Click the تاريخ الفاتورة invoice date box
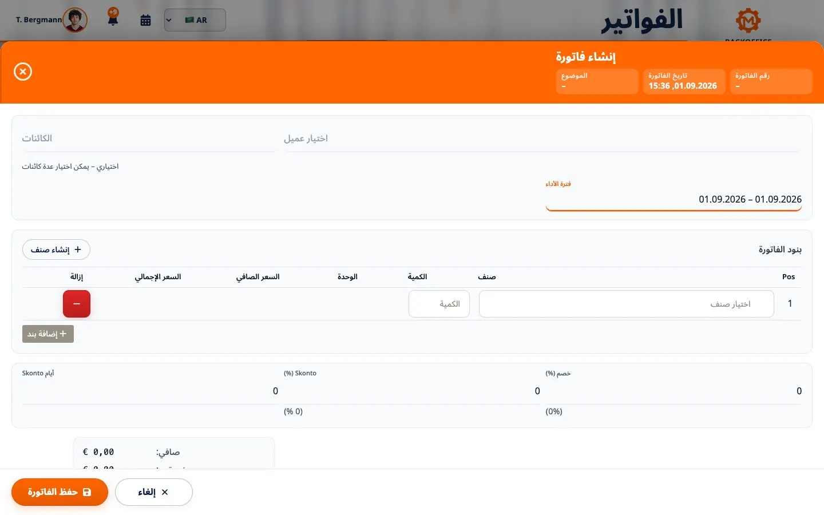824x515 pixels. click(x=684, y=81)
